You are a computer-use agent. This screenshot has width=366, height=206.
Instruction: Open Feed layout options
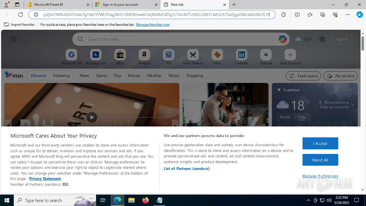click(x=303, y=76)
